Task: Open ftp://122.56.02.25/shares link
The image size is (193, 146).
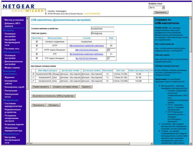Action: pos(86,58)
